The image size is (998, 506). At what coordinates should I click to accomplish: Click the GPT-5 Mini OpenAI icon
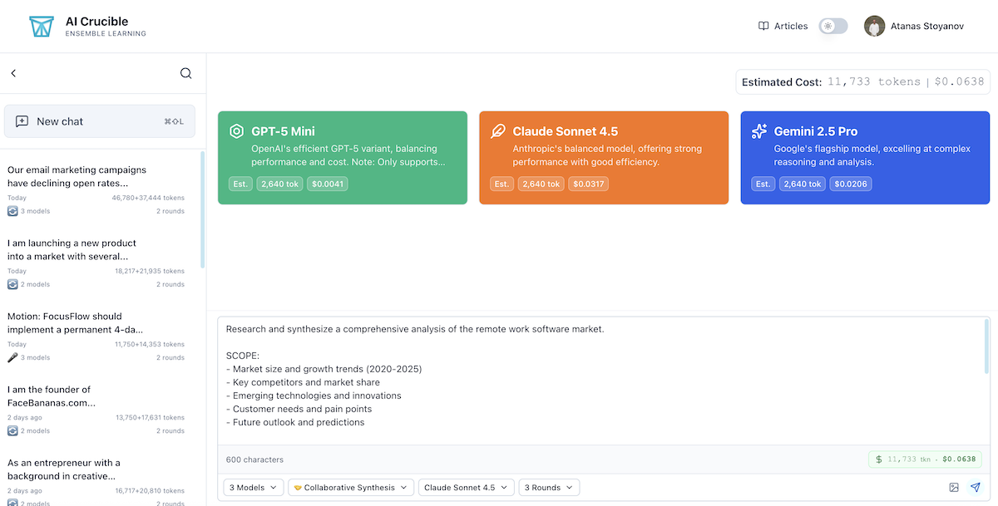coord(237,131)
